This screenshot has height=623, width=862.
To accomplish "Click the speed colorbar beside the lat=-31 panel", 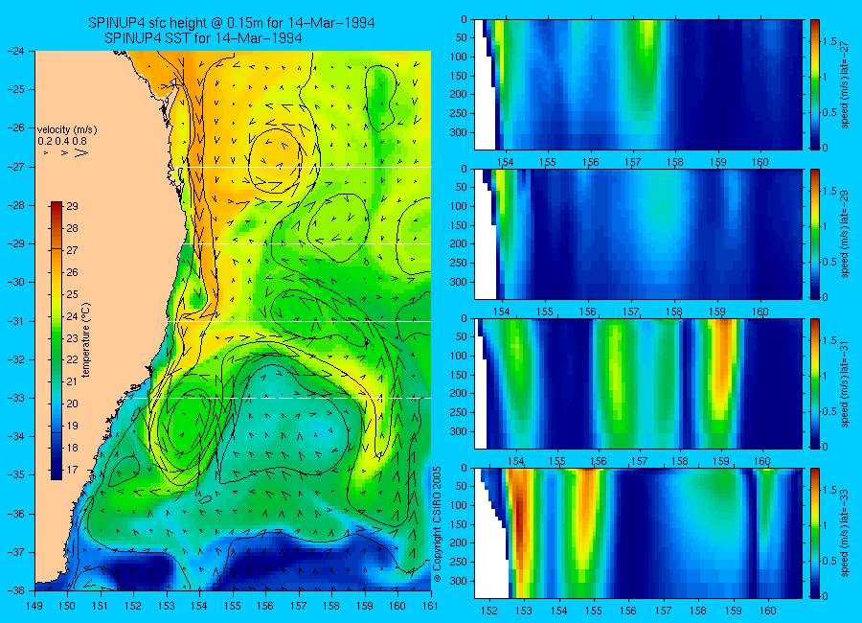I will point(814,383).
